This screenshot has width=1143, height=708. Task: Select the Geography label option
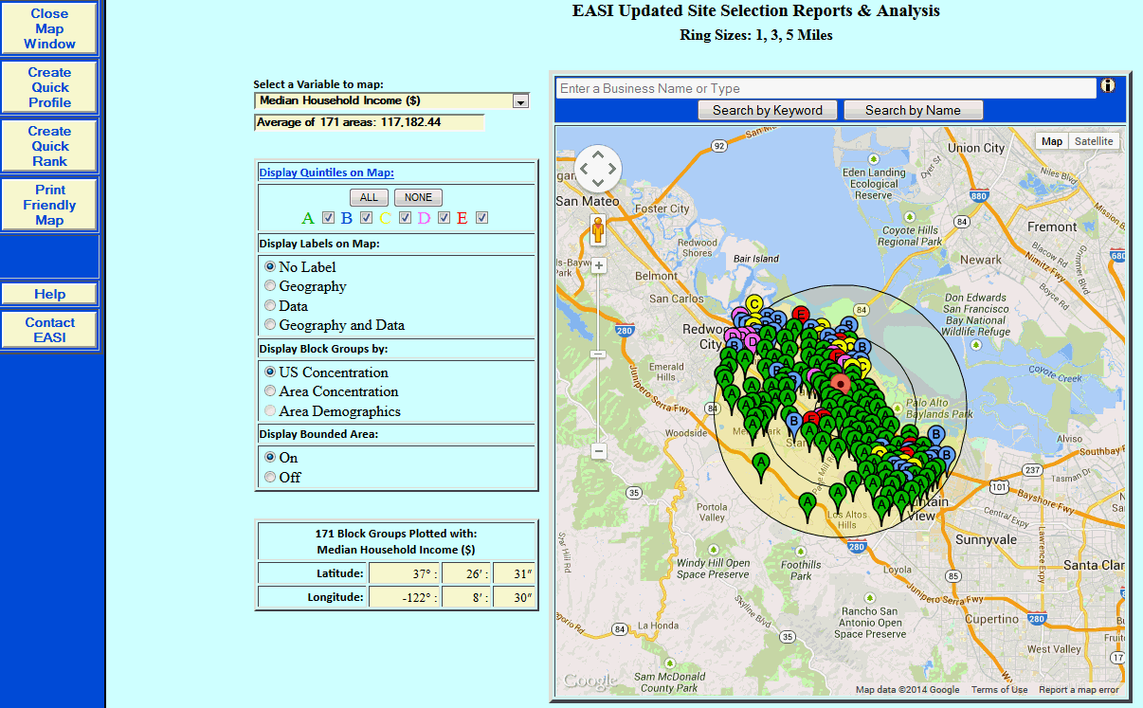tap(270, 285)
